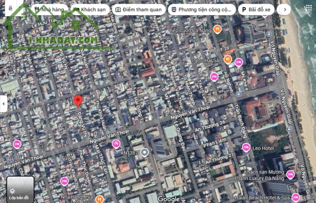Open the Google apps grid icon
The width and height of the screenshot is (316, 203).
pyautogui.click(x=308, y=9)
